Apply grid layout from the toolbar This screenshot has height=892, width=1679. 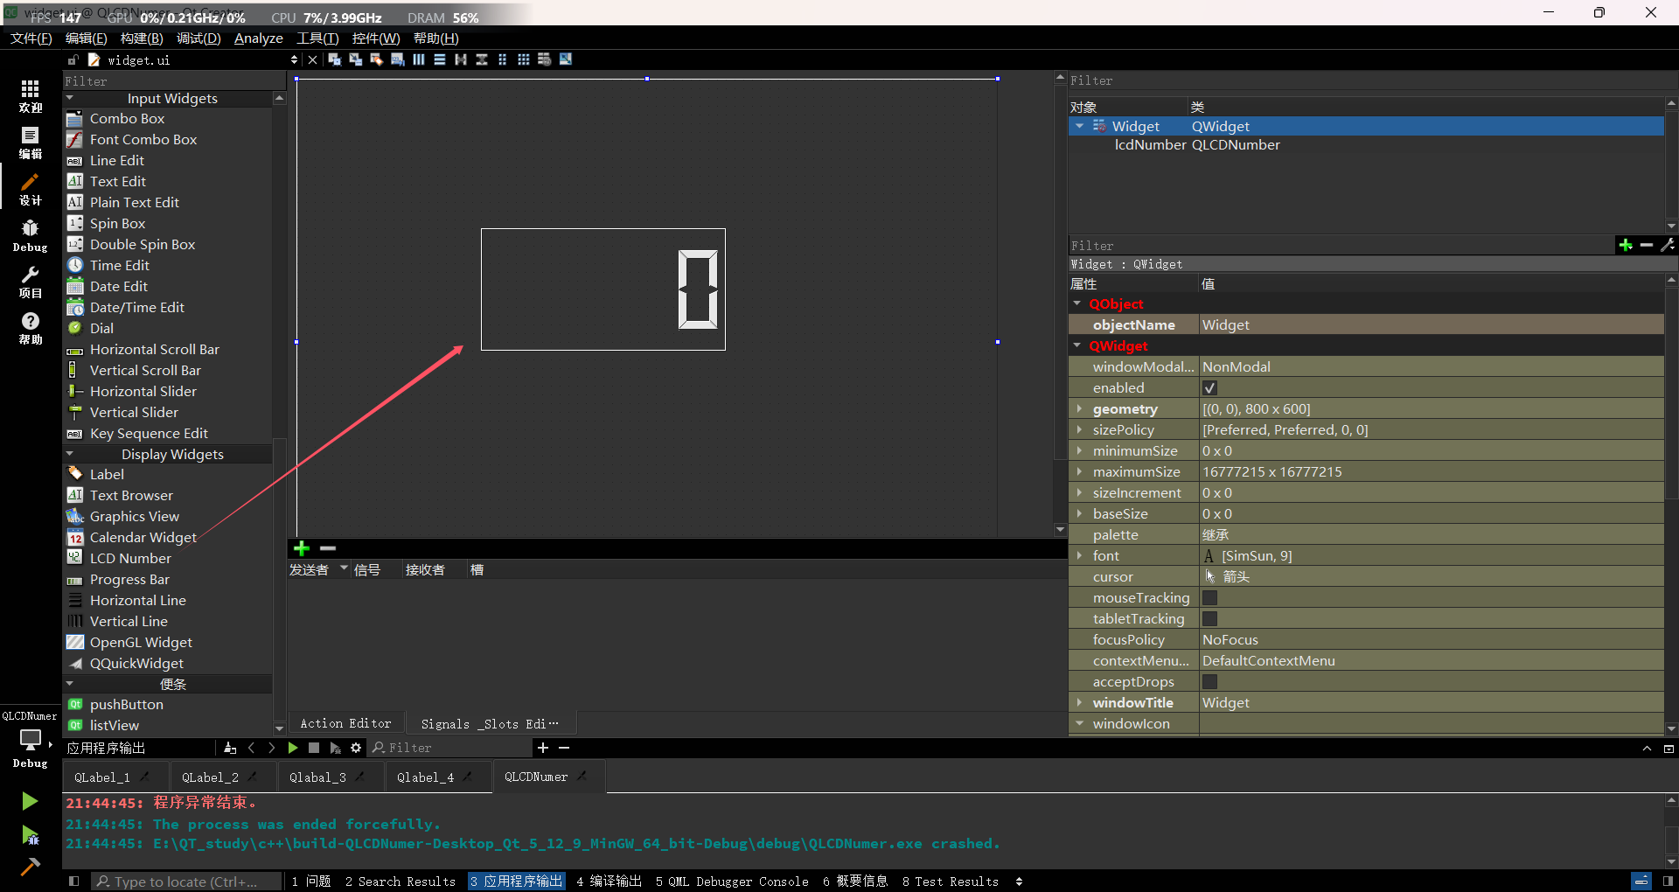(523, 59)
